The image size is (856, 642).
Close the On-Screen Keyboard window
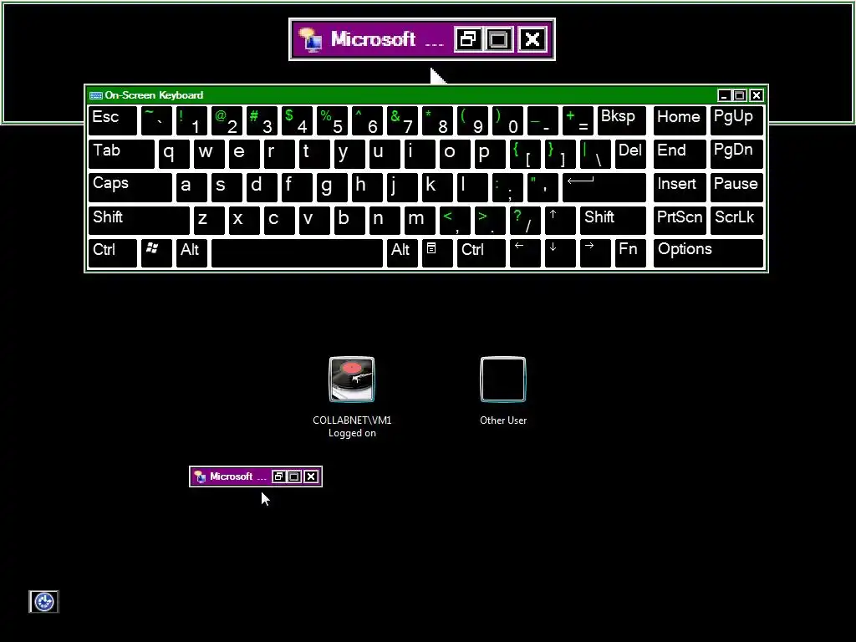(x=756, y=95)
